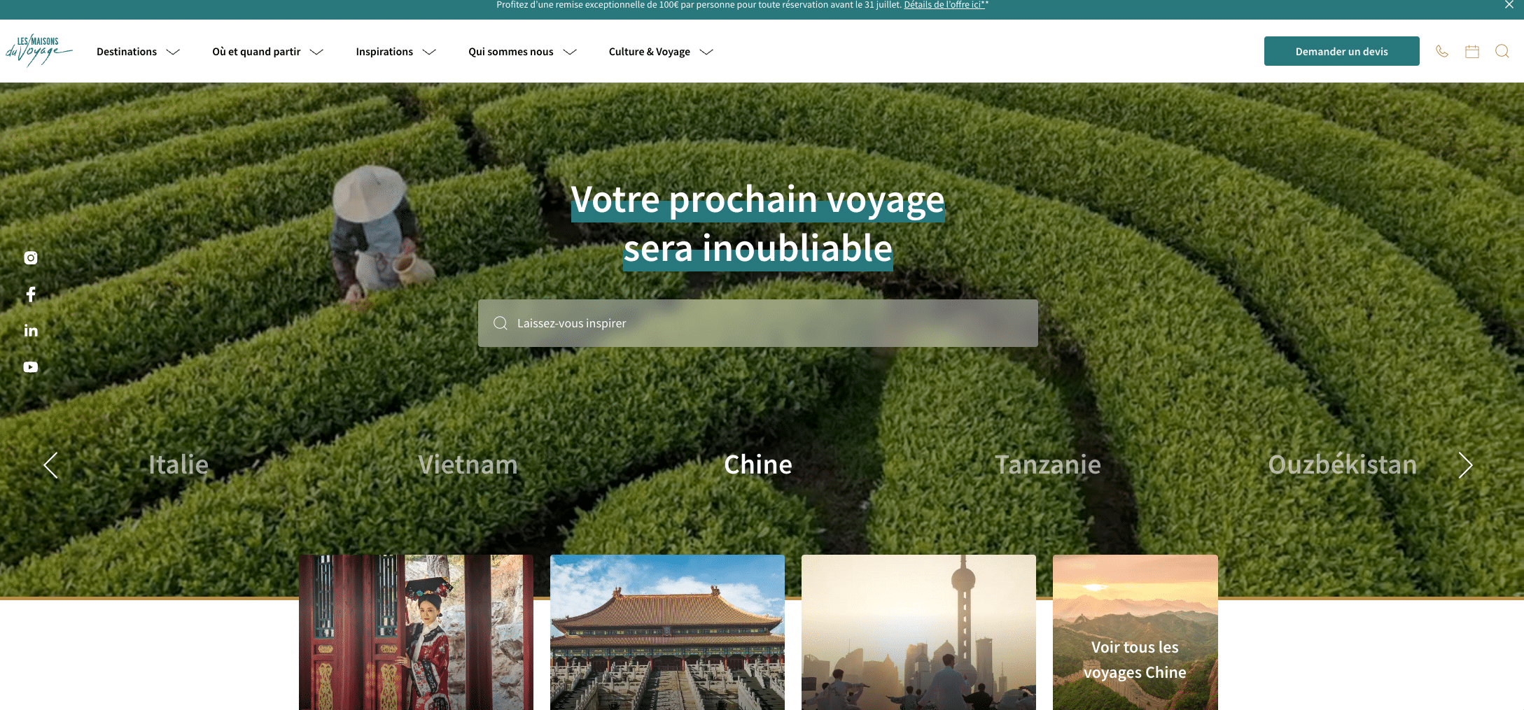Visit the LinkedIn profile icon

[x=31, y=331]
